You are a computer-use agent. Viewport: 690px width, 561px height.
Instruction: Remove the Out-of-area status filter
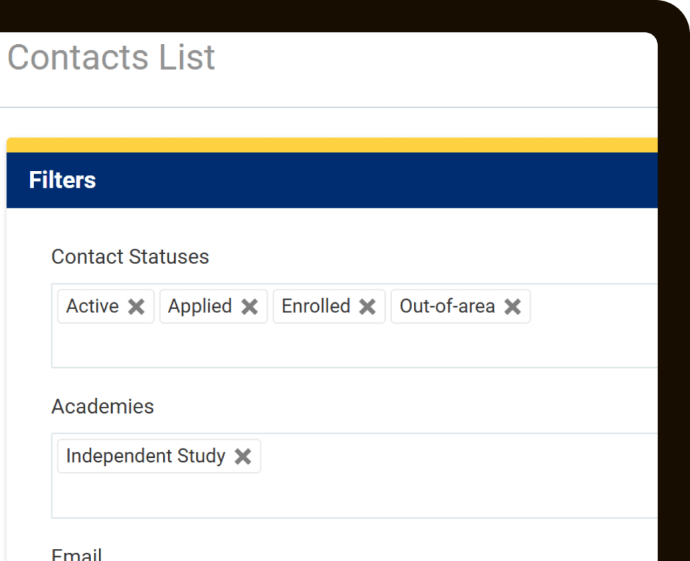coord(512,306)
